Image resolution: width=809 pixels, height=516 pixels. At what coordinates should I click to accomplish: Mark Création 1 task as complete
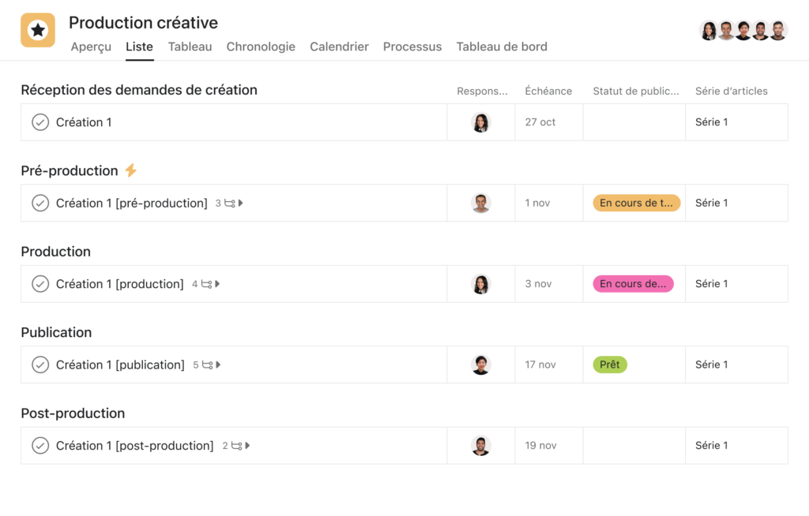click(40, 122)
